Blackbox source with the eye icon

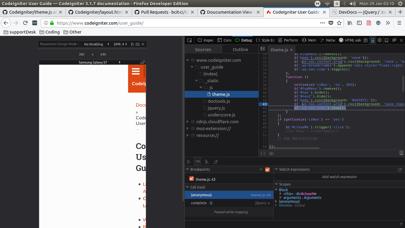click(271, 153)
